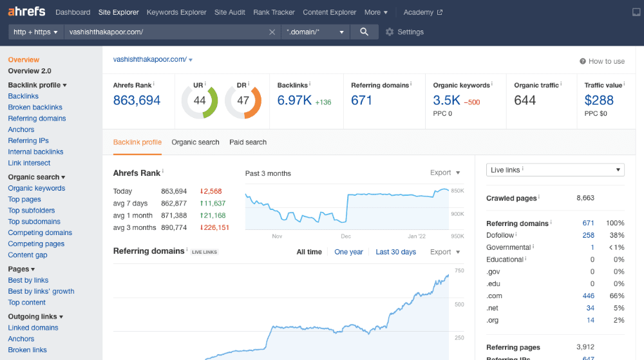Click the search magnifier button
This screenshot has width=644, height=360.
(x=364, y=32)
